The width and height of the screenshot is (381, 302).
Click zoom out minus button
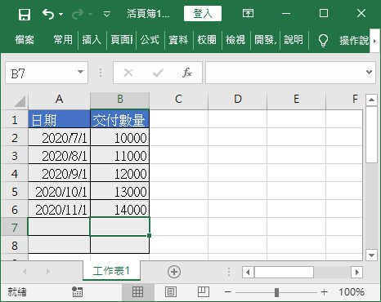click(228, 292)
